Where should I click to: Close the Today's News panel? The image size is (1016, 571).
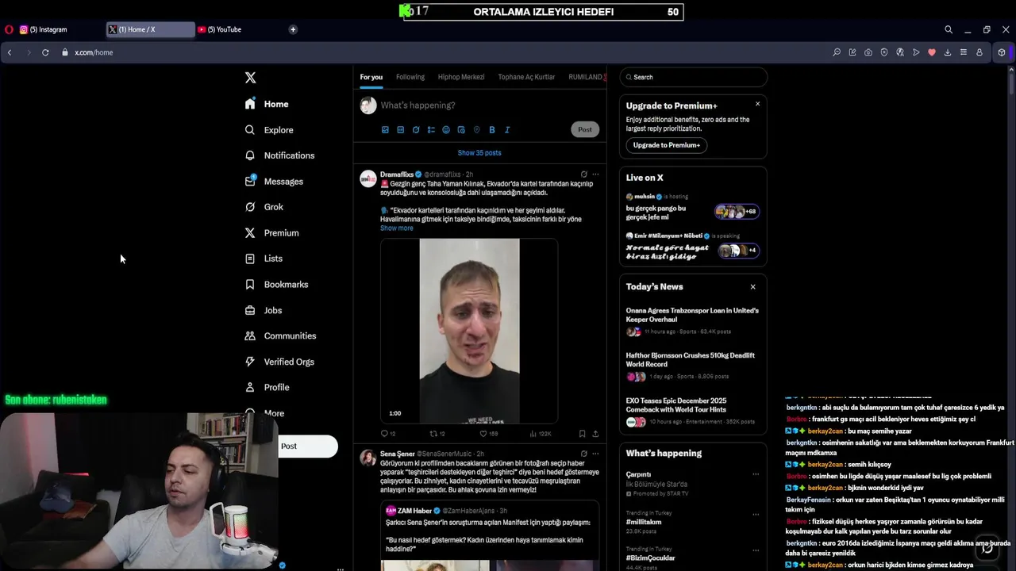coord(752,287)
